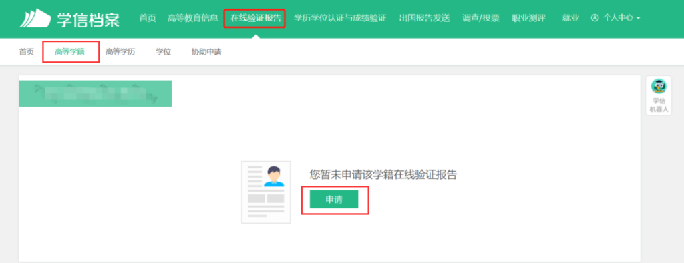Open the 学信机器人 robot assistant icon
The image size is (684, 263).
[659, 86]
